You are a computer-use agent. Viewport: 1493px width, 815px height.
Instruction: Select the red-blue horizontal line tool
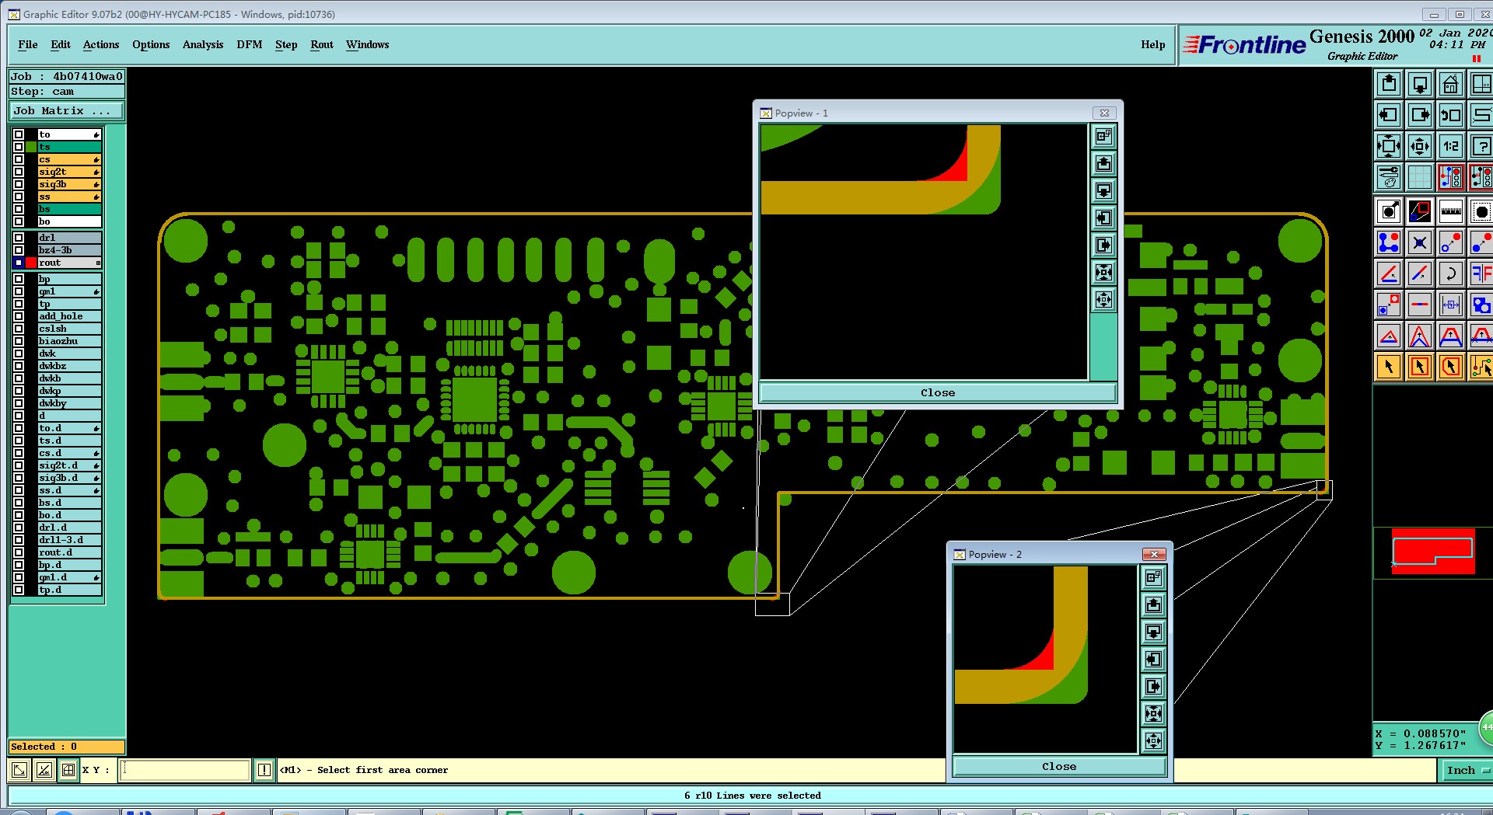1420,305
